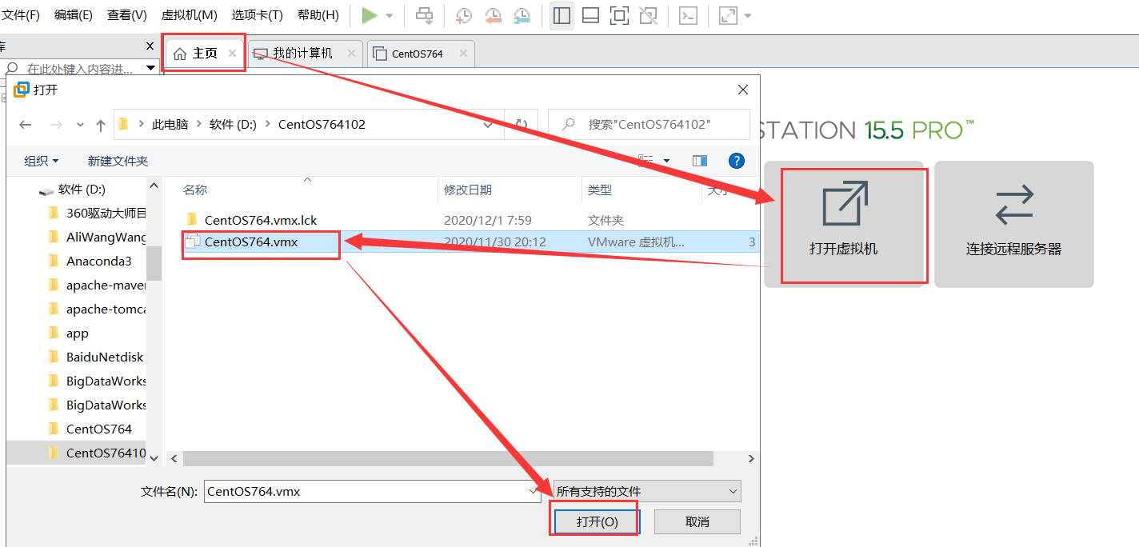Select the CentOS764 folder in tree
This screenshot has width=1139, height=547.
(99, 429)
